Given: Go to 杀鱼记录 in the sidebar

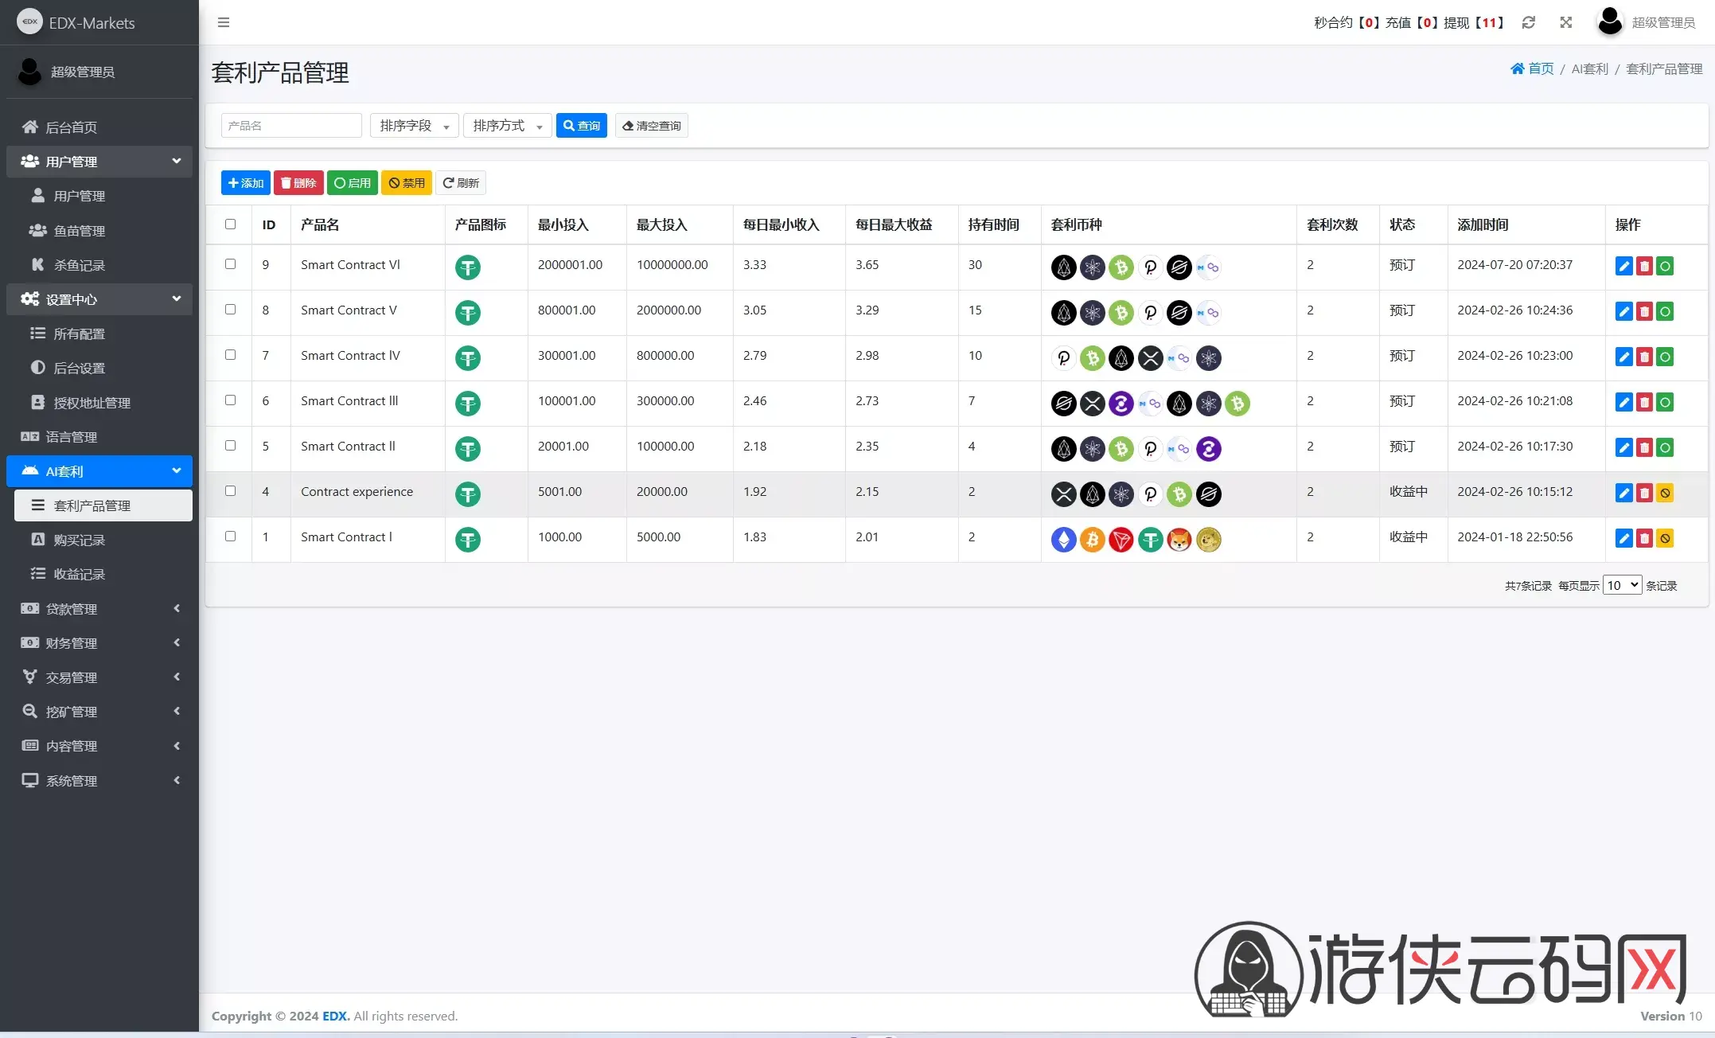Looking at the screenshot, I should (103, 265).
